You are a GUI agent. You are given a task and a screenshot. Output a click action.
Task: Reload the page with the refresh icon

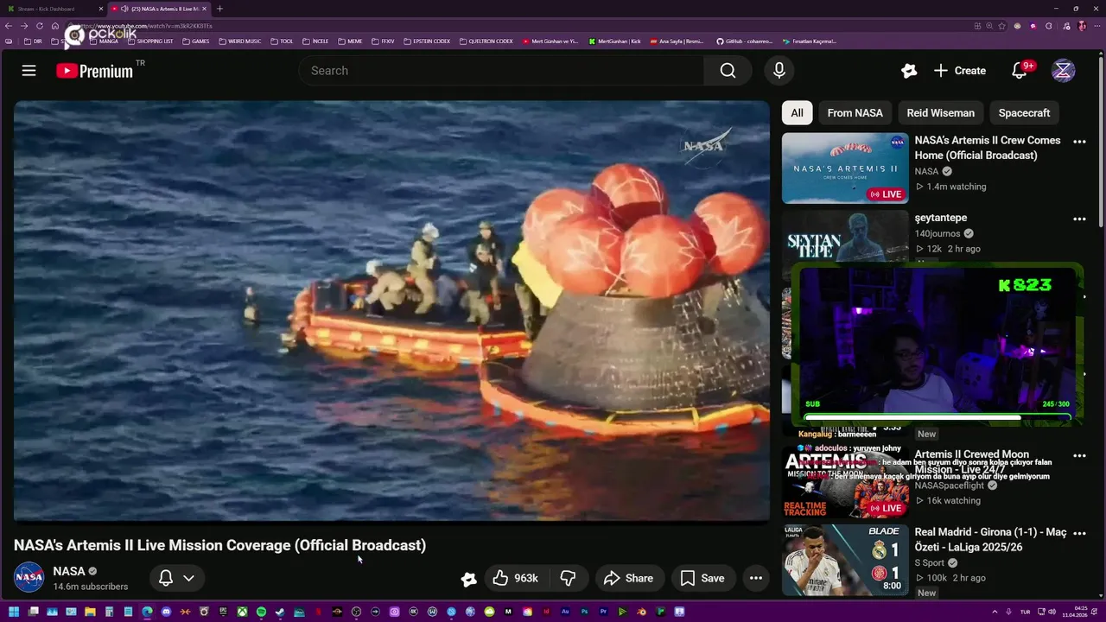[39, 26]
